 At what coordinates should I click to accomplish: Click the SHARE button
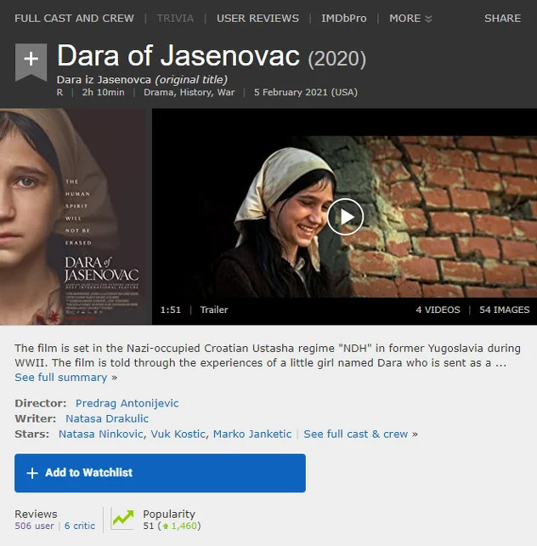502,18
